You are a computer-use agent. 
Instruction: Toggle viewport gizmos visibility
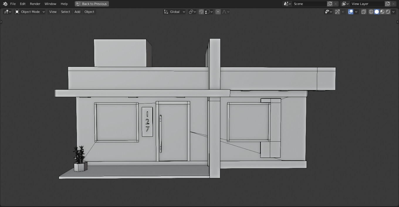(x=337, y=12)
